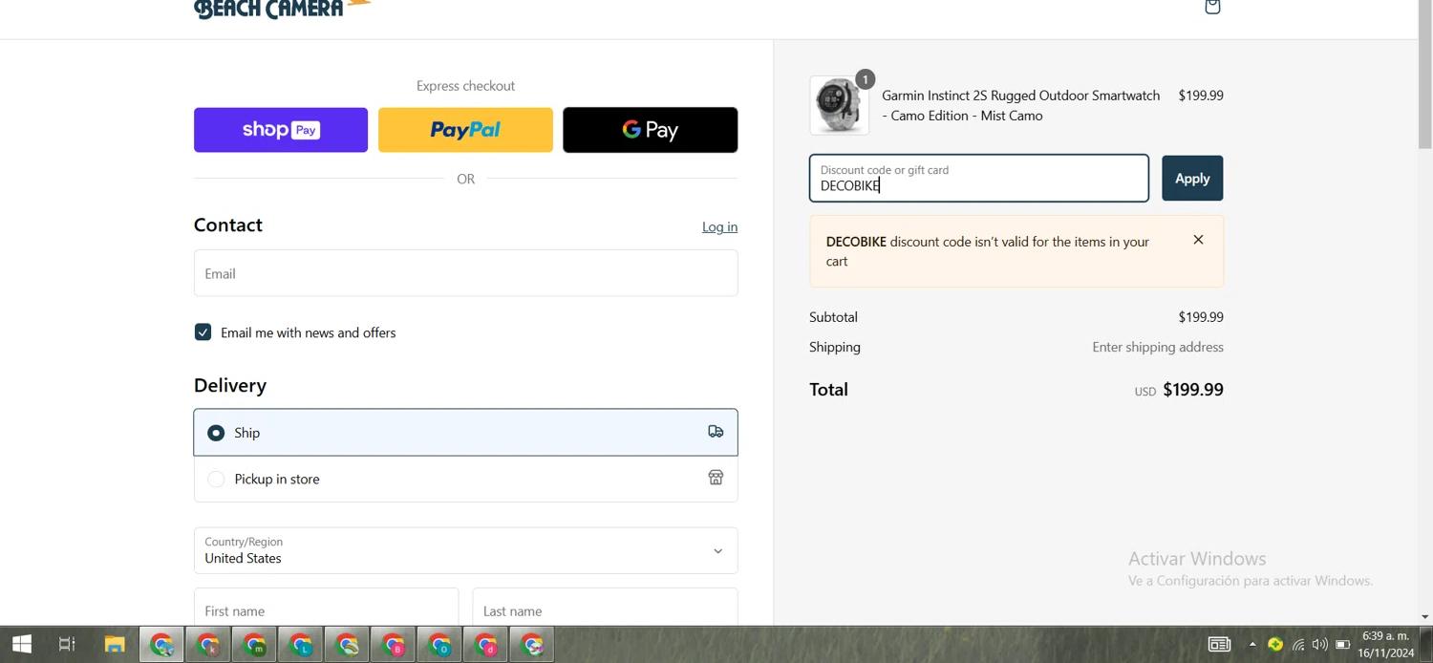Switch to Chrome profile 'B' taskbar window
The width and height of the screenshot is (1433, 663).
[x=394, y=645]
